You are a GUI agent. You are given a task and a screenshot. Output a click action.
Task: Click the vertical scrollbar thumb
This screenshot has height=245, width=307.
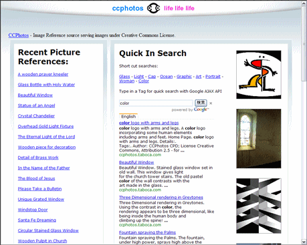tap(304, 44)
